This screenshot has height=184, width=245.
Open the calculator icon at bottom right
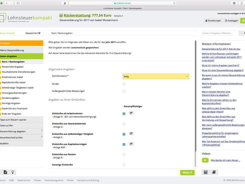pyautogui.click(x=206, y=172)
